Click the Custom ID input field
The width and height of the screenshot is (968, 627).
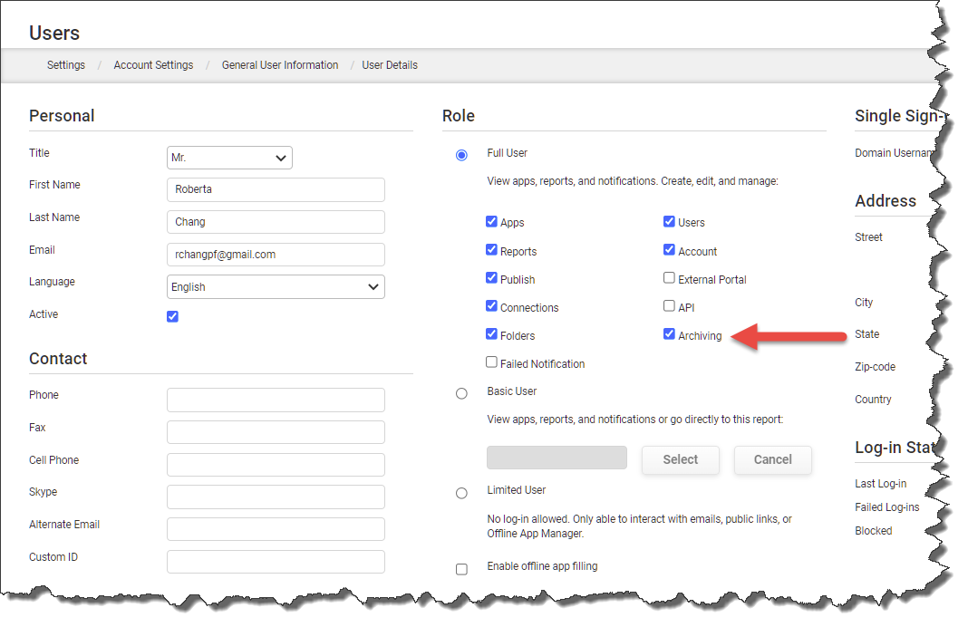click(276, 562)
